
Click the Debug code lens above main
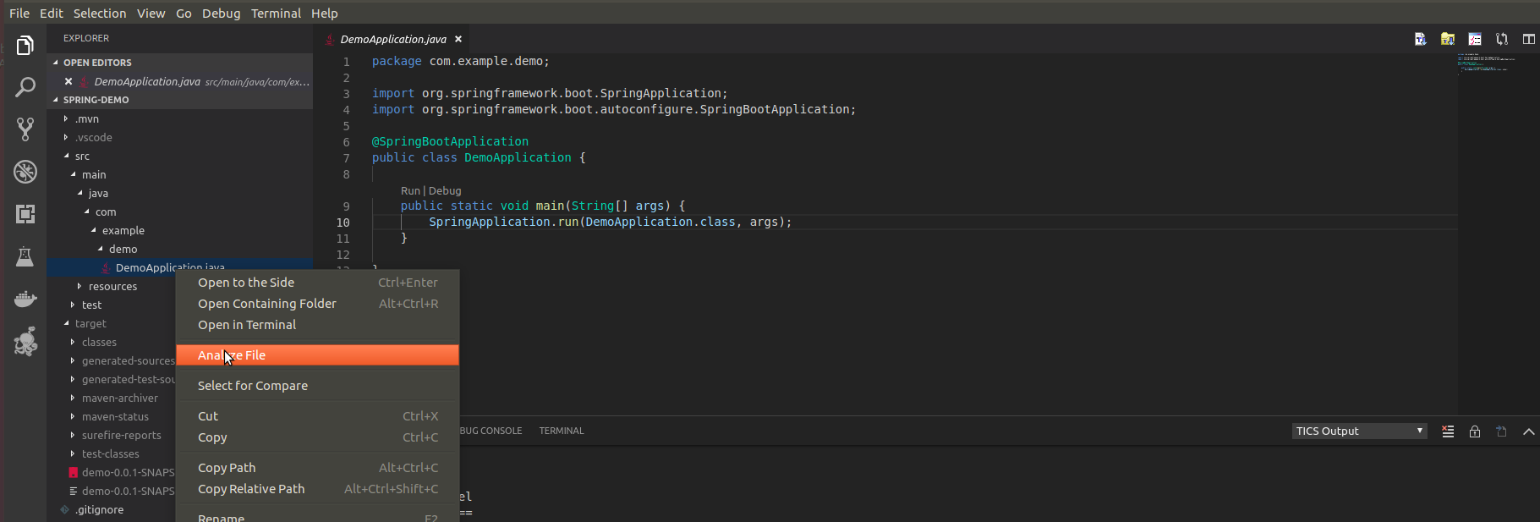click(445, 191)
